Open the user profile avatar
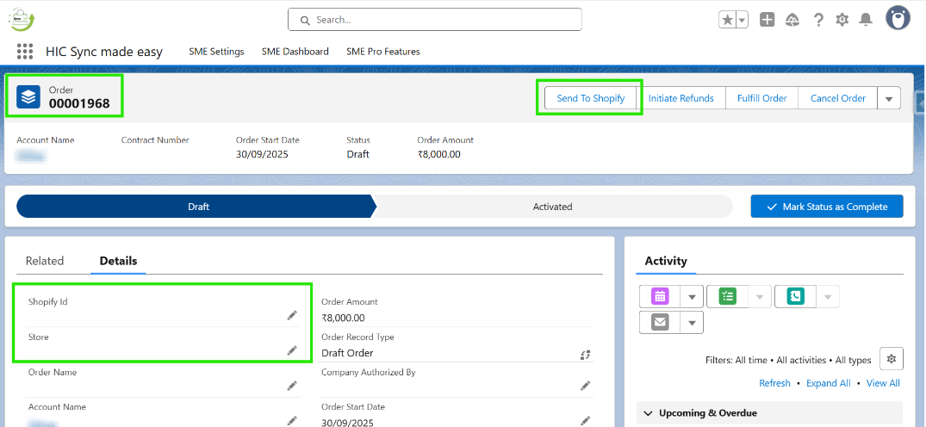This screenshot has width=926, height=427. tap(898, 18)
